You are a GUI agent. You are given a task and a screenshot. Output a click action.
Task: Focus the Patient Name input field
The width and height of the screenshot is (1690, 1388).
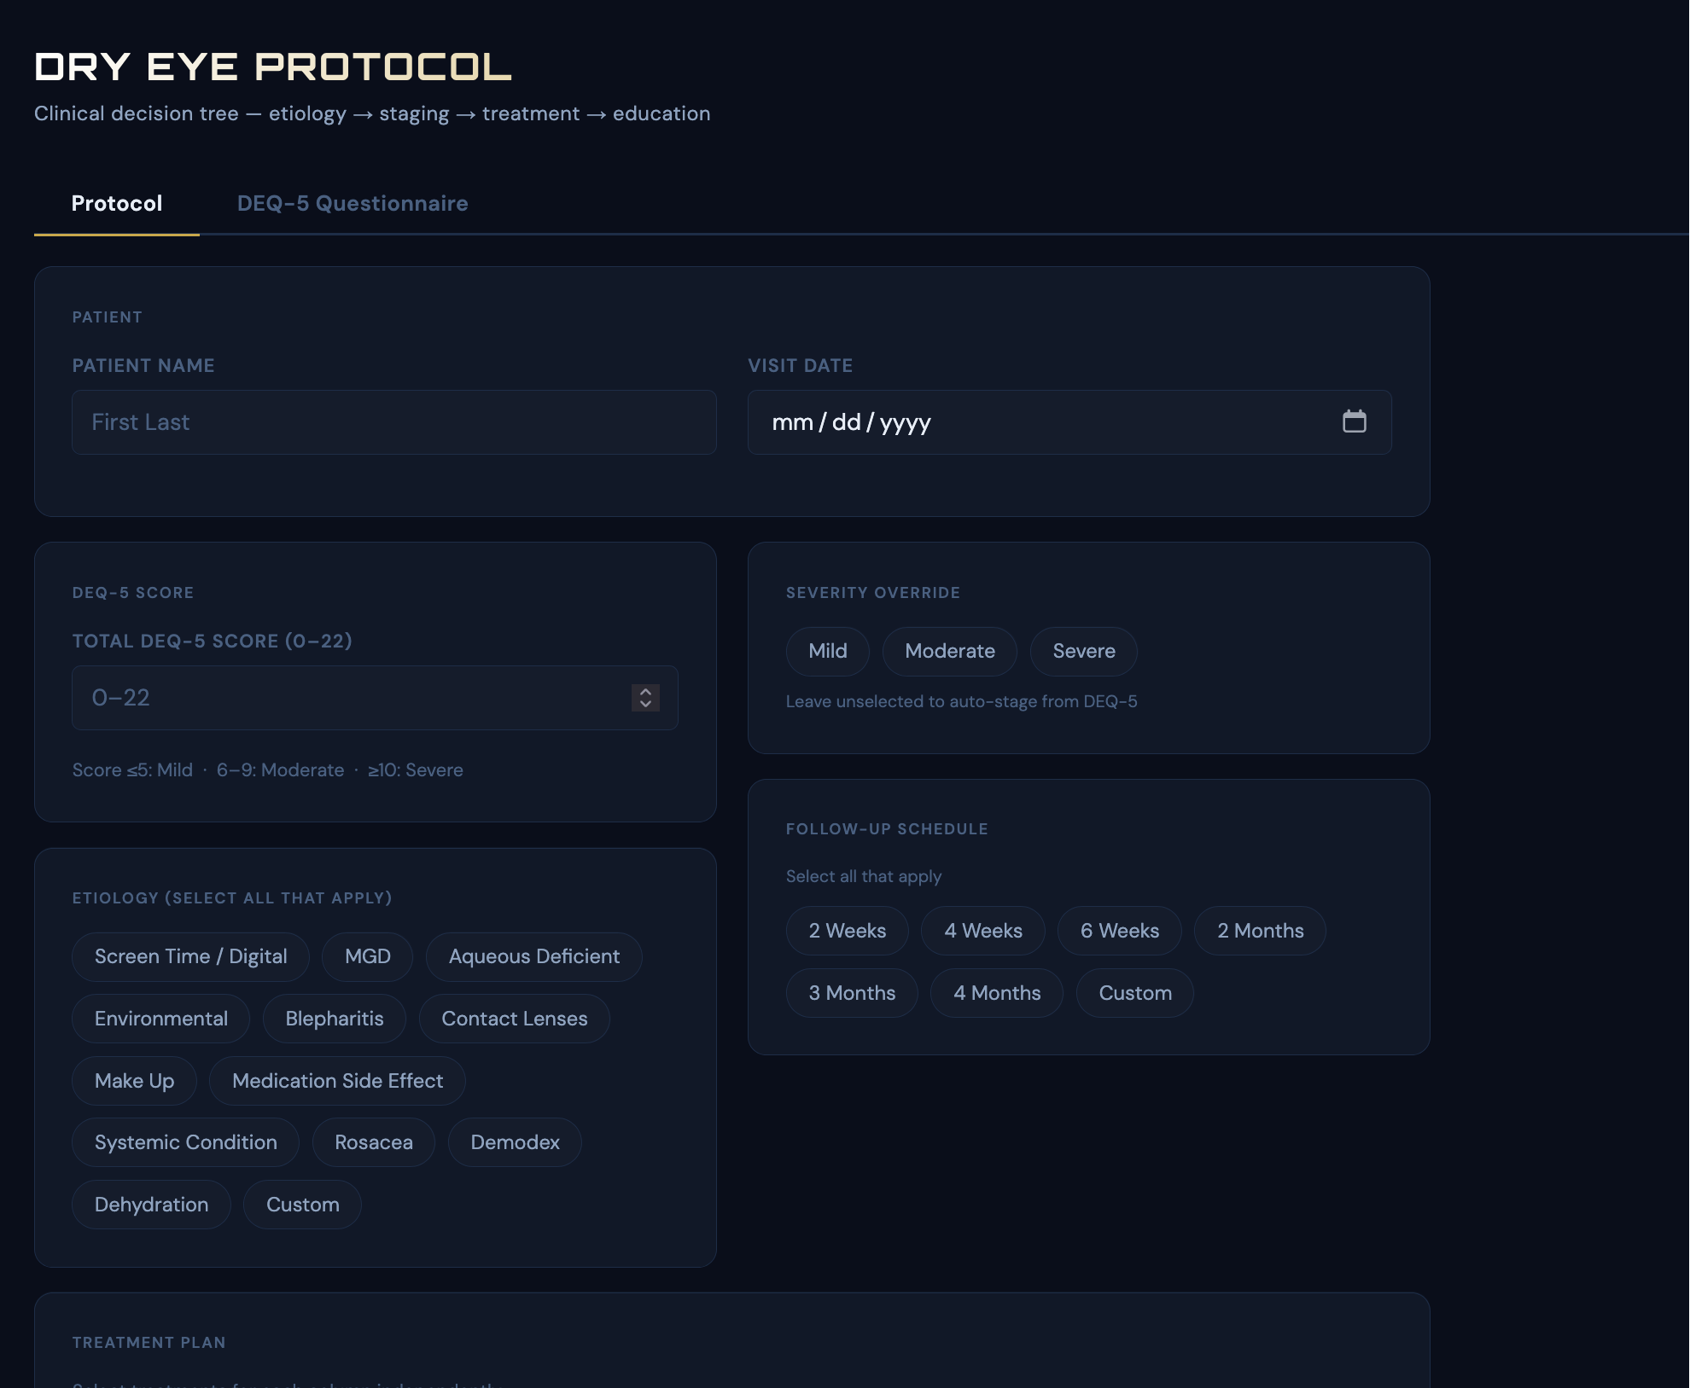394,422
